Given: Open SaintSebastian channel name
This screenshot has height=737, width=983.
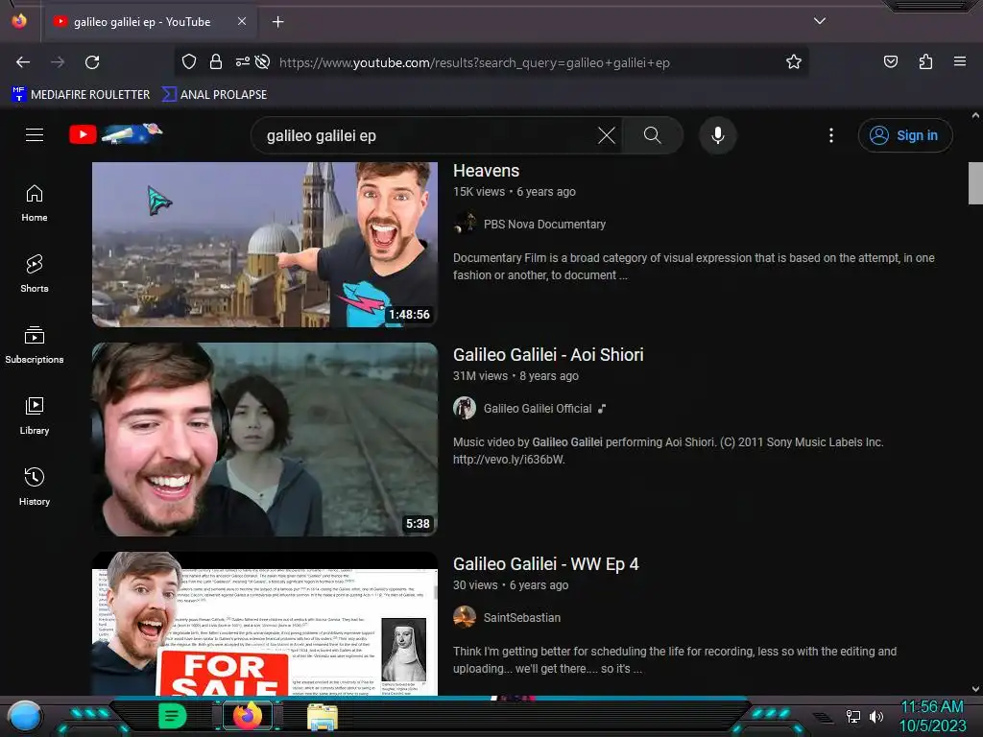Looking at the screenshot, I should 521,618.
